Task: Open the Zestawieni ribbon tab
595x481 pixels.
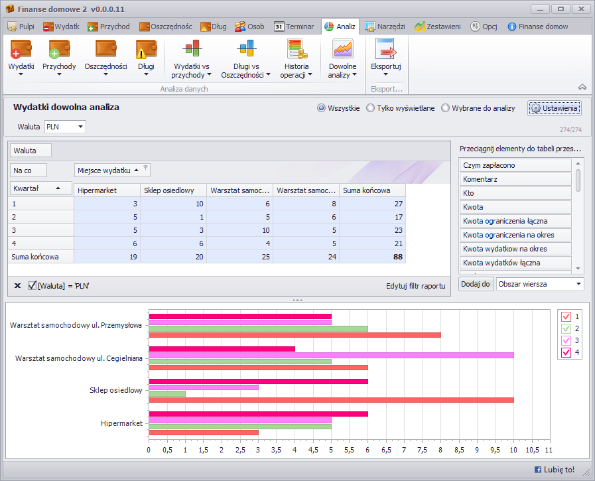Action: pos(437,27)
